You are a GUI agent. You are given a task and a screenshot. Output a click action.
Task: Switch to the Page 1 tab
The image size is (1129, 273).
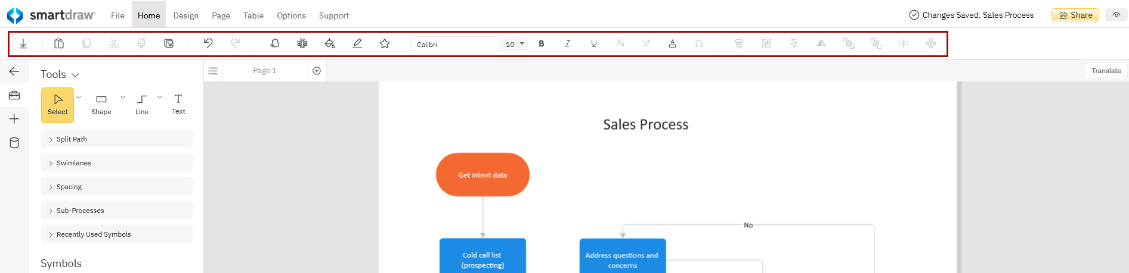(x=265, y=71)
